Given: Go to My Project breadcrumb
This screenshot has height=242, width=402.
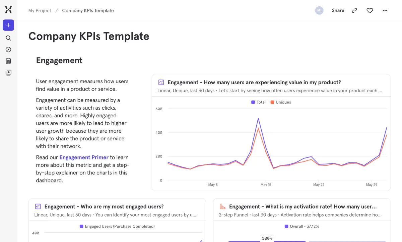Looking at the screenshot, I should tap(40, 11).
